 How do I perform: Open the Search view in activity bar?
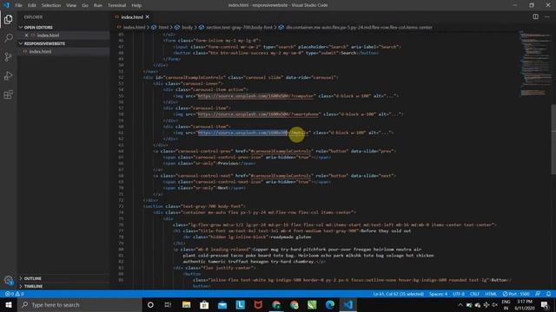pyautogui.click(x=8, y=38)
